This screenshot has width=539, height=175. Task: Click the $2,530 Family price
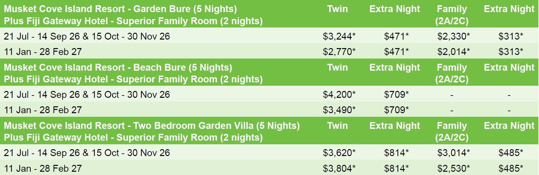(x=453, y=168)
